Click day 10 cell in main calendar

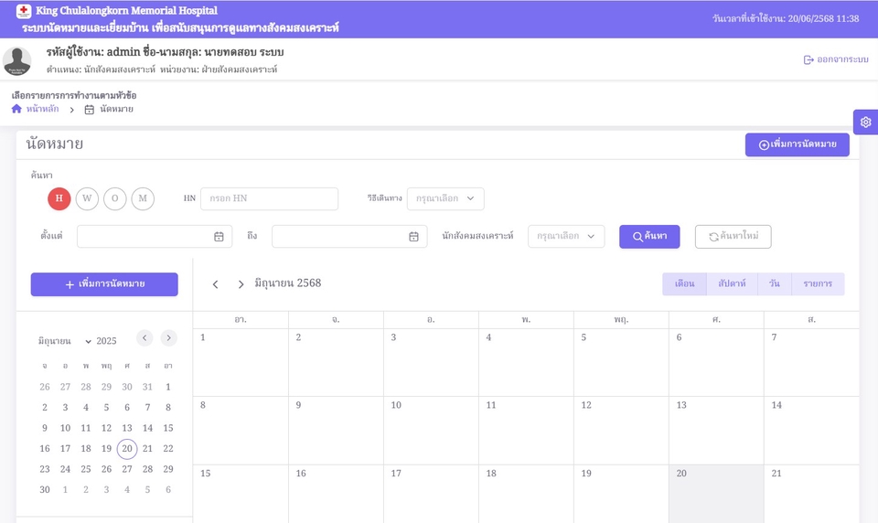(x=431, y=431)
